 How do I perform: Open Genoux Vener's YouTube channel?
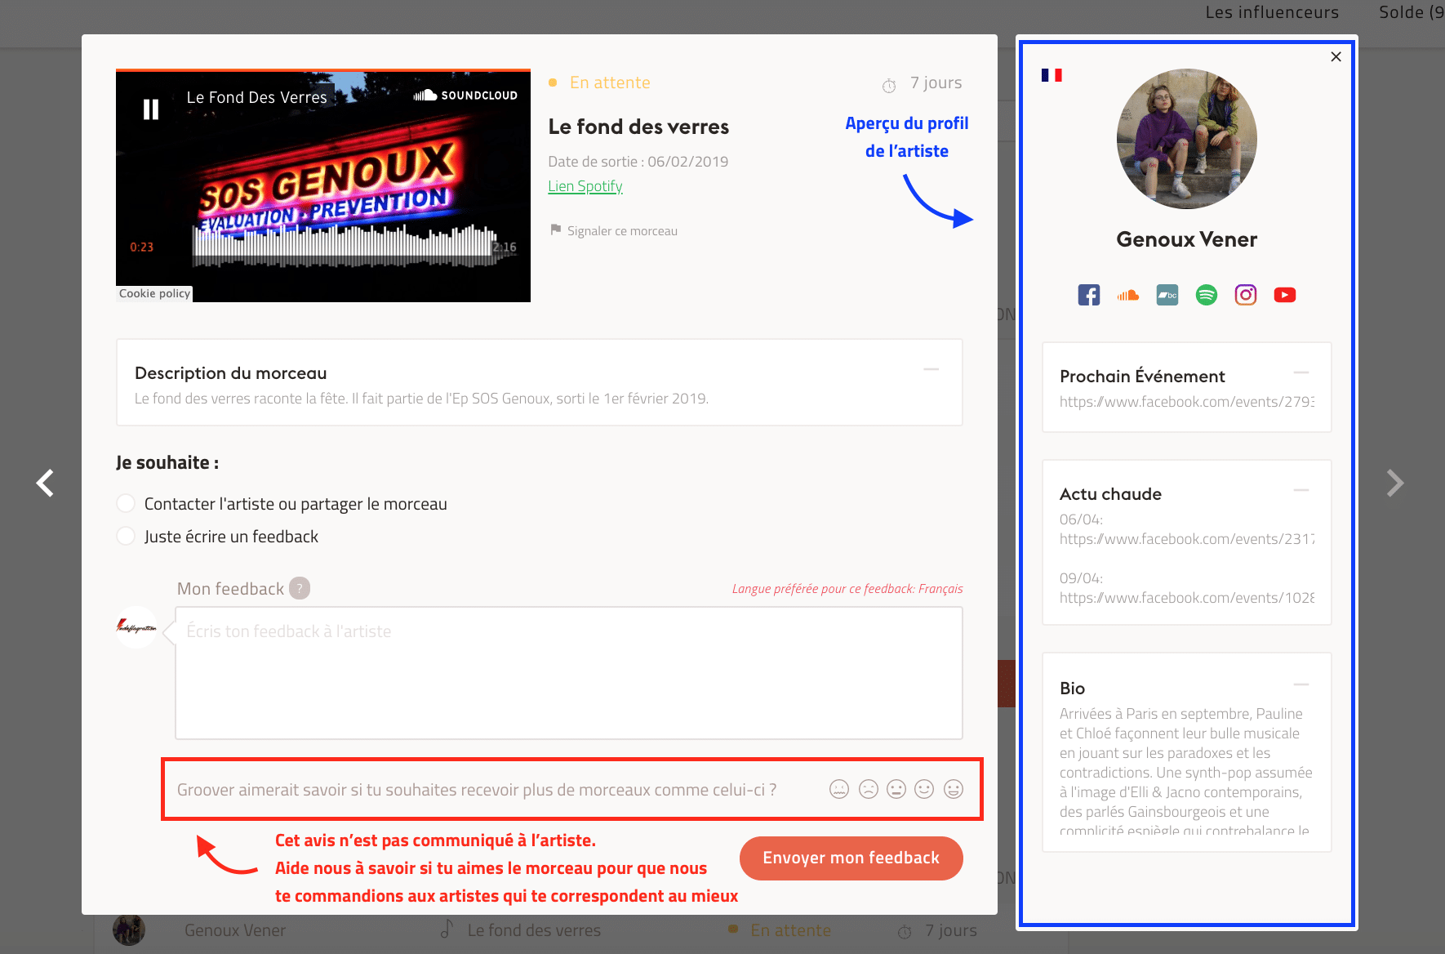(1285, 295)
